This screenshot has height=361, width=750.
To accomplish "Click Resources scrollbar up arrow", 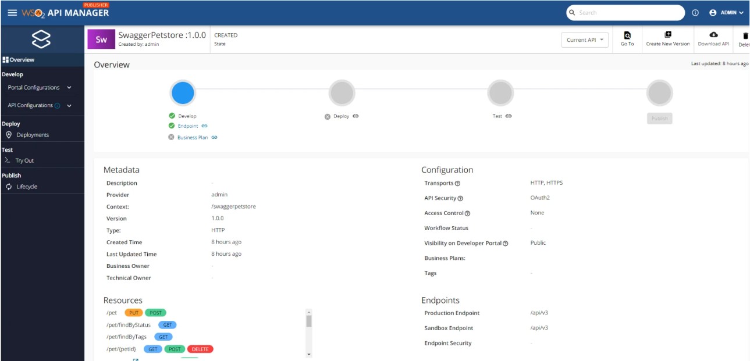I will [309, 312].
